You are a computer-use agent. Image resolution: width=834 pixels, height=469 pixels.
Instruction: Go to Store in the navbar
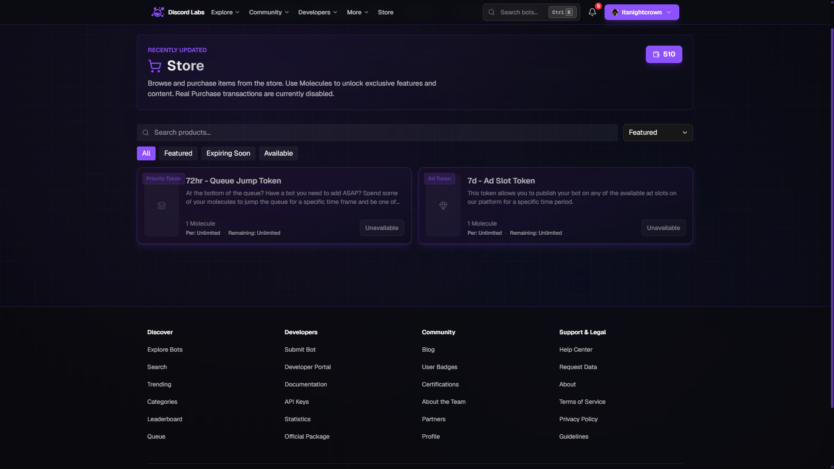click(385, 12)
